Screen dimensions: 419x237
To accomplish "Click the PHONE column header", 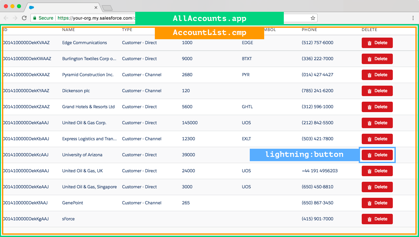I will [x=309, y=30].
